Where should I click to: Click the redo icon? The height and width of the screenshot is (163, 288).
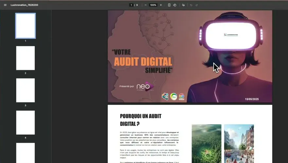(x=197, y=5)
